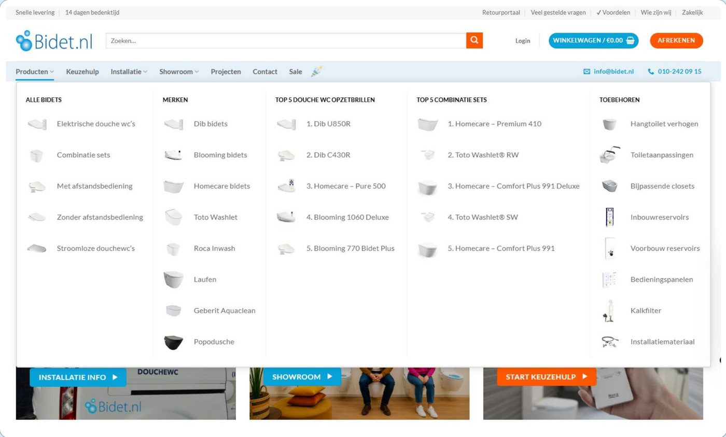Viewport: 726px width, 437px height.
Task: Click in the Zoeken search field
Action: pos(286,40)
